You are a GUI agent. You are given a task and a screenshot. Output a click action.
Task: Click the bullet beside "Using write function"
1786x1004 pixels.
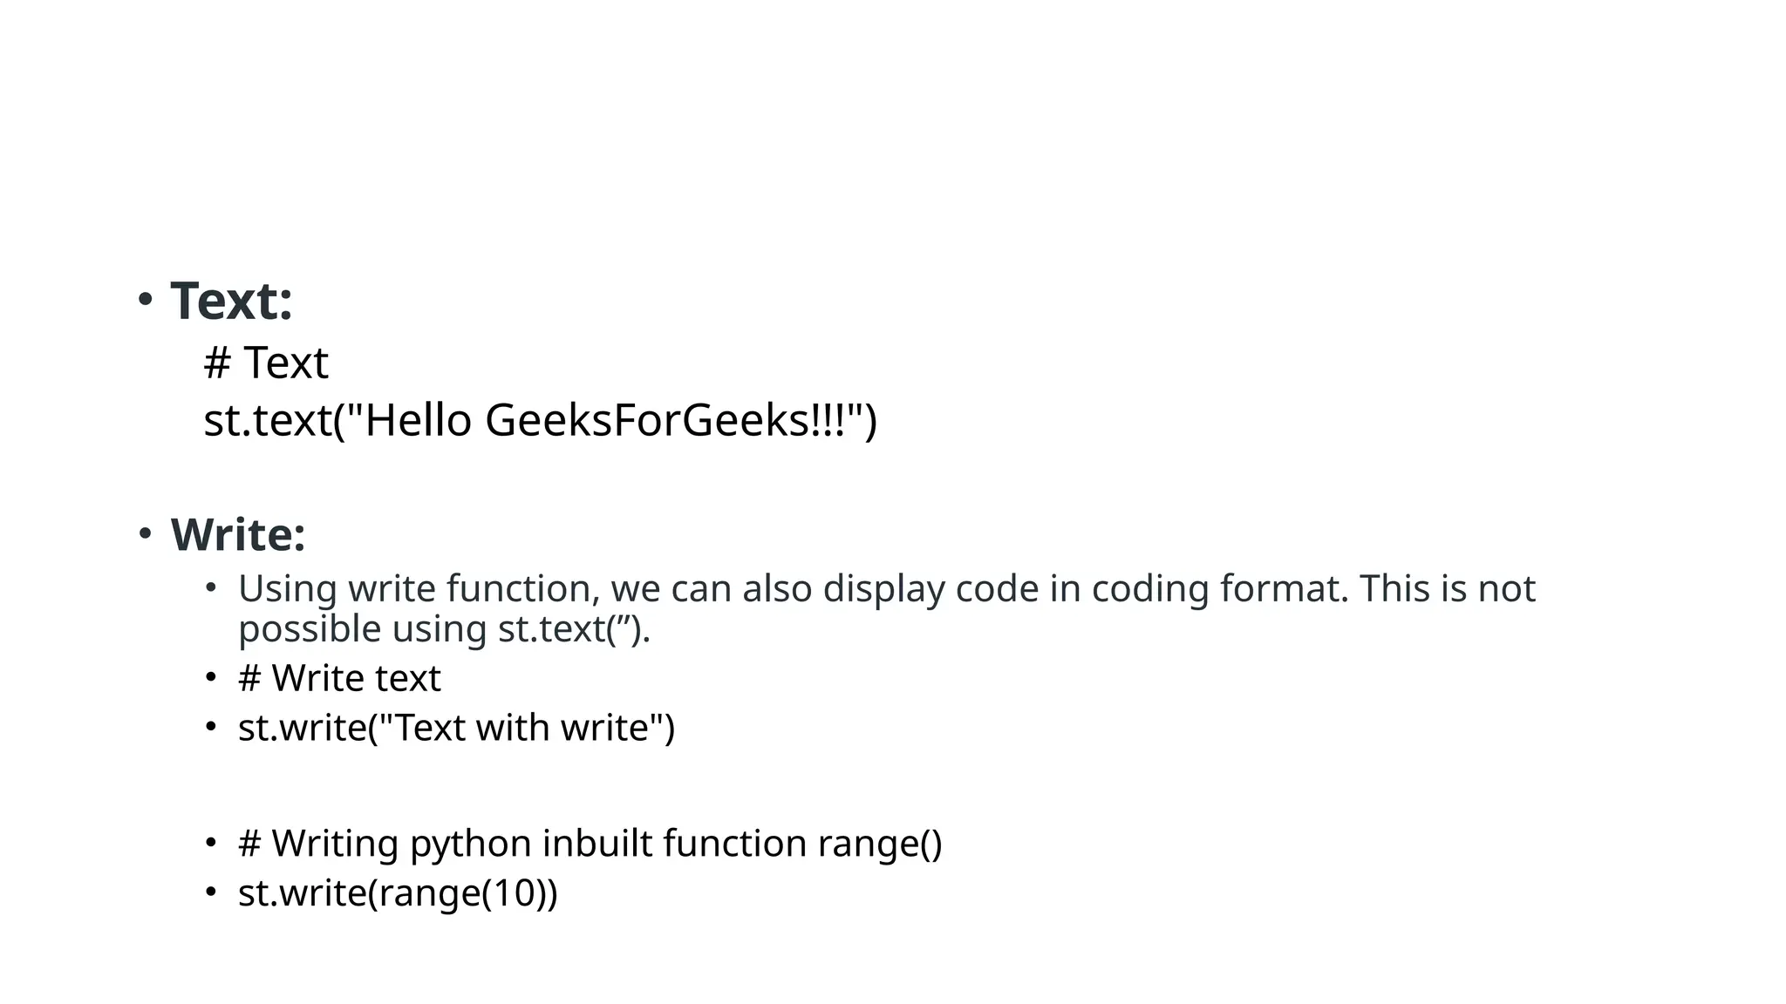210,587
